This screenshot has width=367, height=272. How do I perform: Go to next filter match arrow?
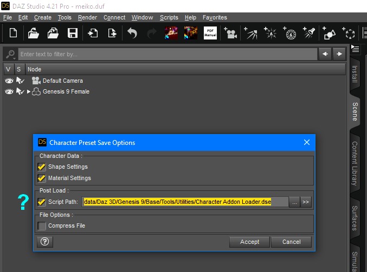click(339, 54)
